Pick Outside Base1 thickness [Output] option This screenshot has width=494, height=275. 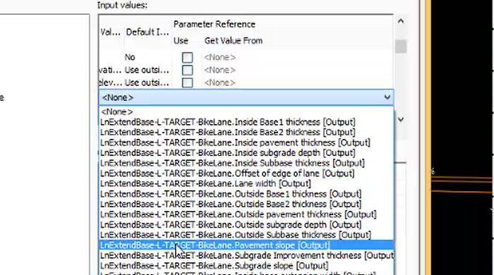click(246, 194)
